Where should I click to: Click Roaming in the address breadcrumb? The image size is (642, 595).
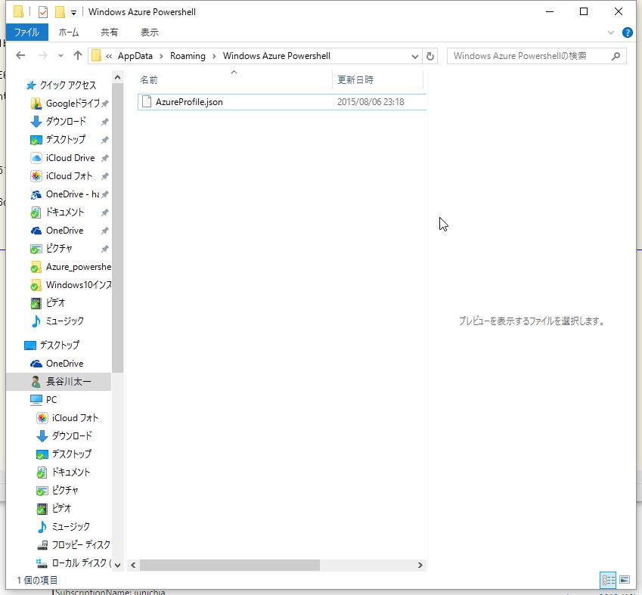click(188, 56)
